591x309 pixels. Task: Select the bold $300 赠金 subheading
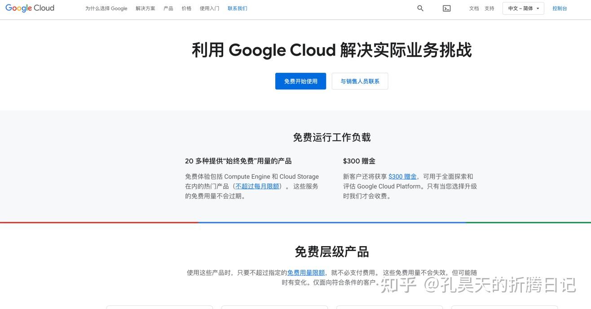[x=359, y=161]
